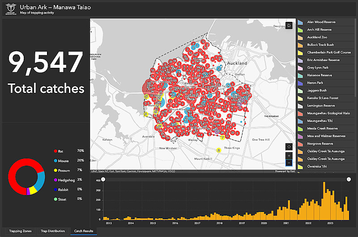Zoom out the map with minus button
The image size is (358, 237).
[289, 163]
